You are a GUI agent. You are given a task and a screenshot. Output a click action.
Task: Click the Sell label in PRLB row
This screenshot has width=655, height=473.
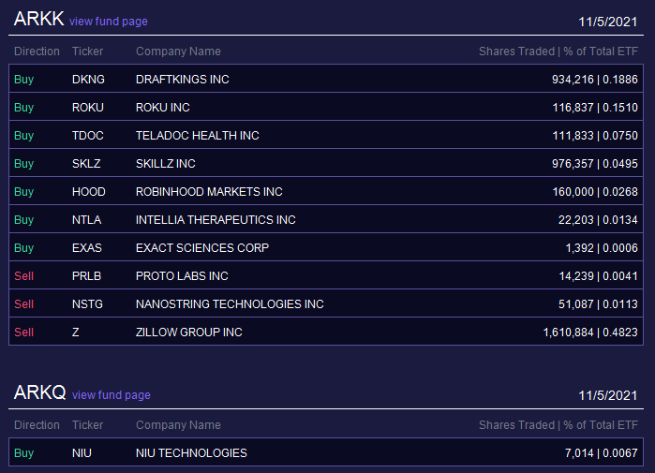[x=23, y=276]
